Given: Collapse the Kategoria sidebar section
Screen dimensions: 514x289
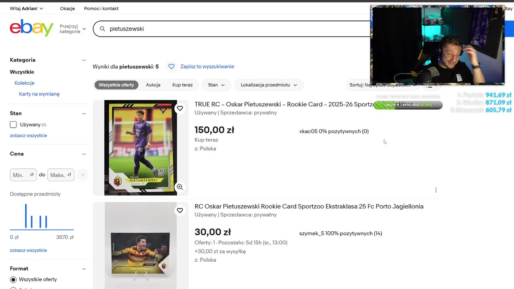Looking at the screenshot, I should tap(84, 60).
